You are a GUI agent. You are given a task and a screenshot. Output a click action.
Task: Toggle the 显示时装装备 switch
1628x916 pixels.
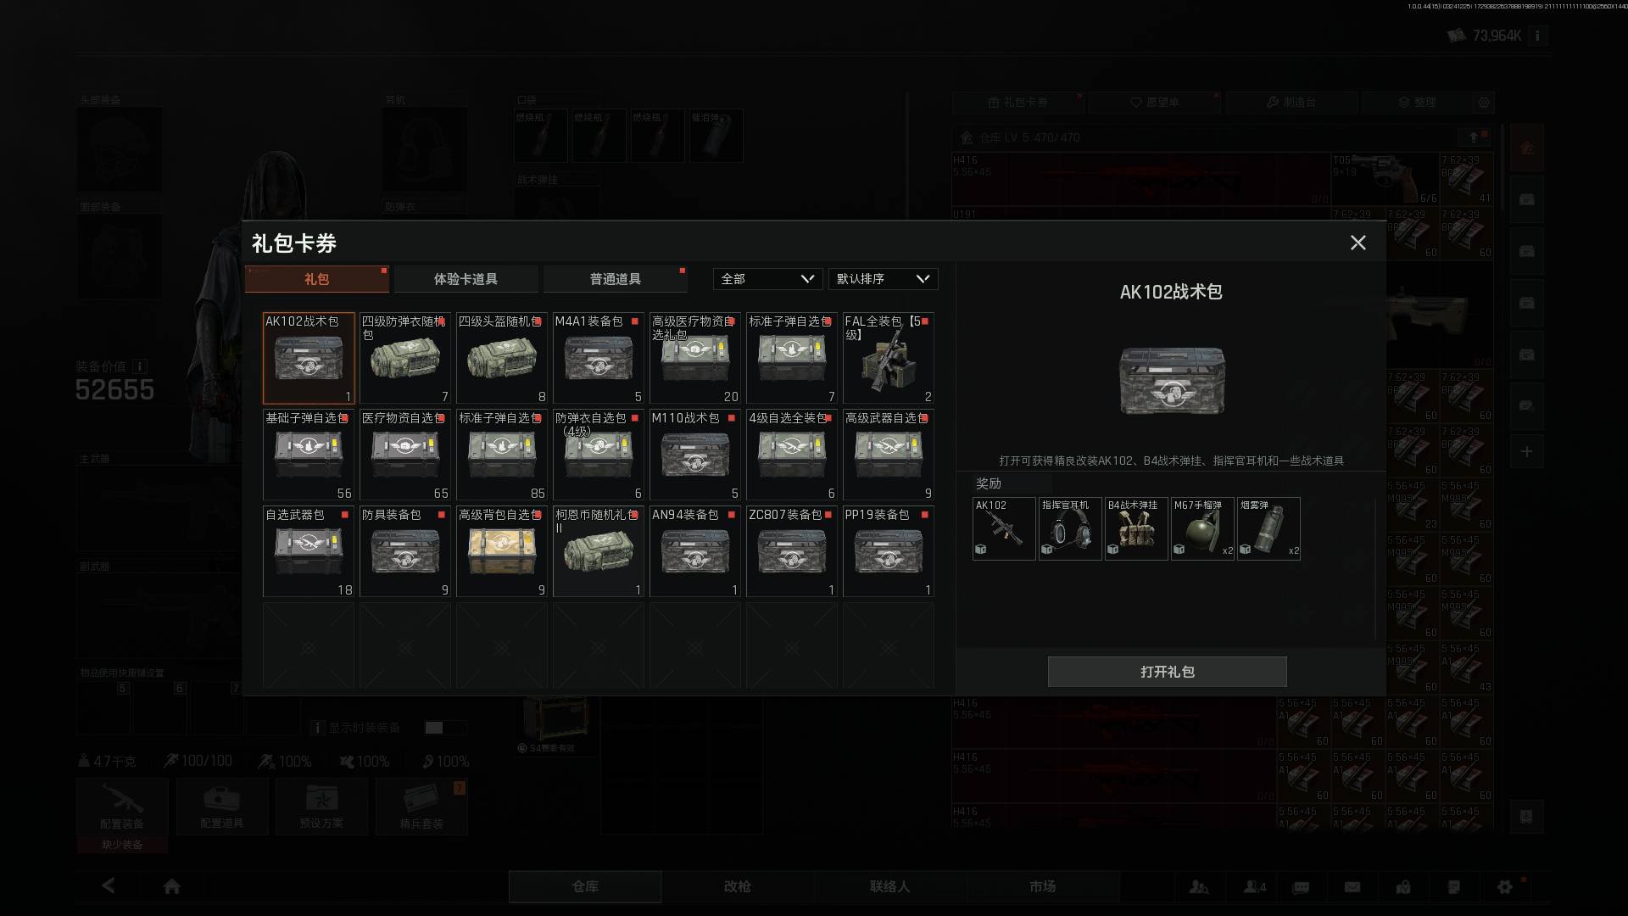(444, 728)
